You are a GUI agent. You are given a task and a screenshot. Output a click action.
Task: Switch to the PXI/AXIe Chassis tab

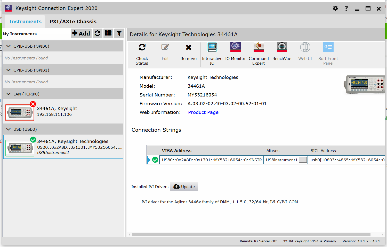[x=73, y=21]
